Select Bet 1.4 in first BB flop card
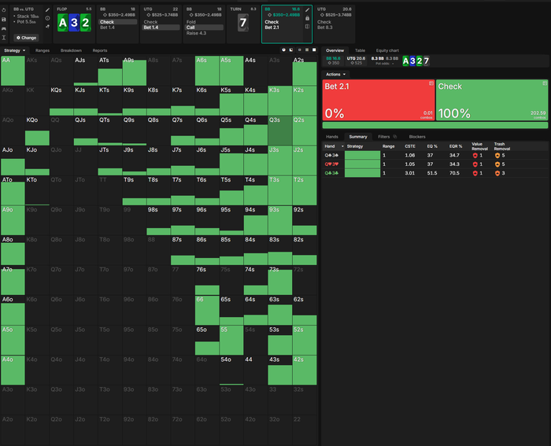 (107, 28)
